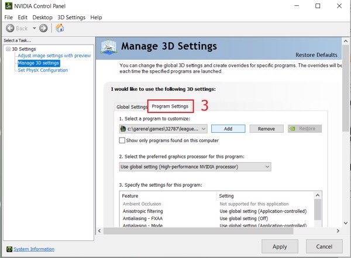Click the horizontal scrollbar thumb
351x258 pixels.
click(198, 231)
